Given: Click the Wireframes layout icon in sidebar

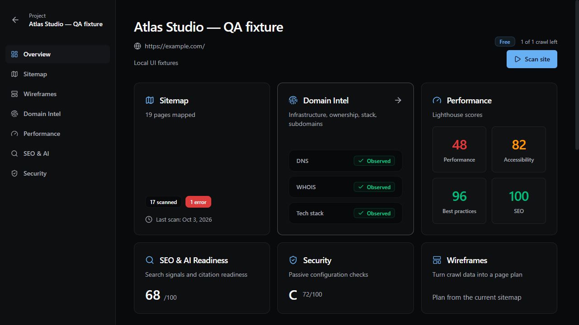Looking at the screenshot, I should [14, 94].
